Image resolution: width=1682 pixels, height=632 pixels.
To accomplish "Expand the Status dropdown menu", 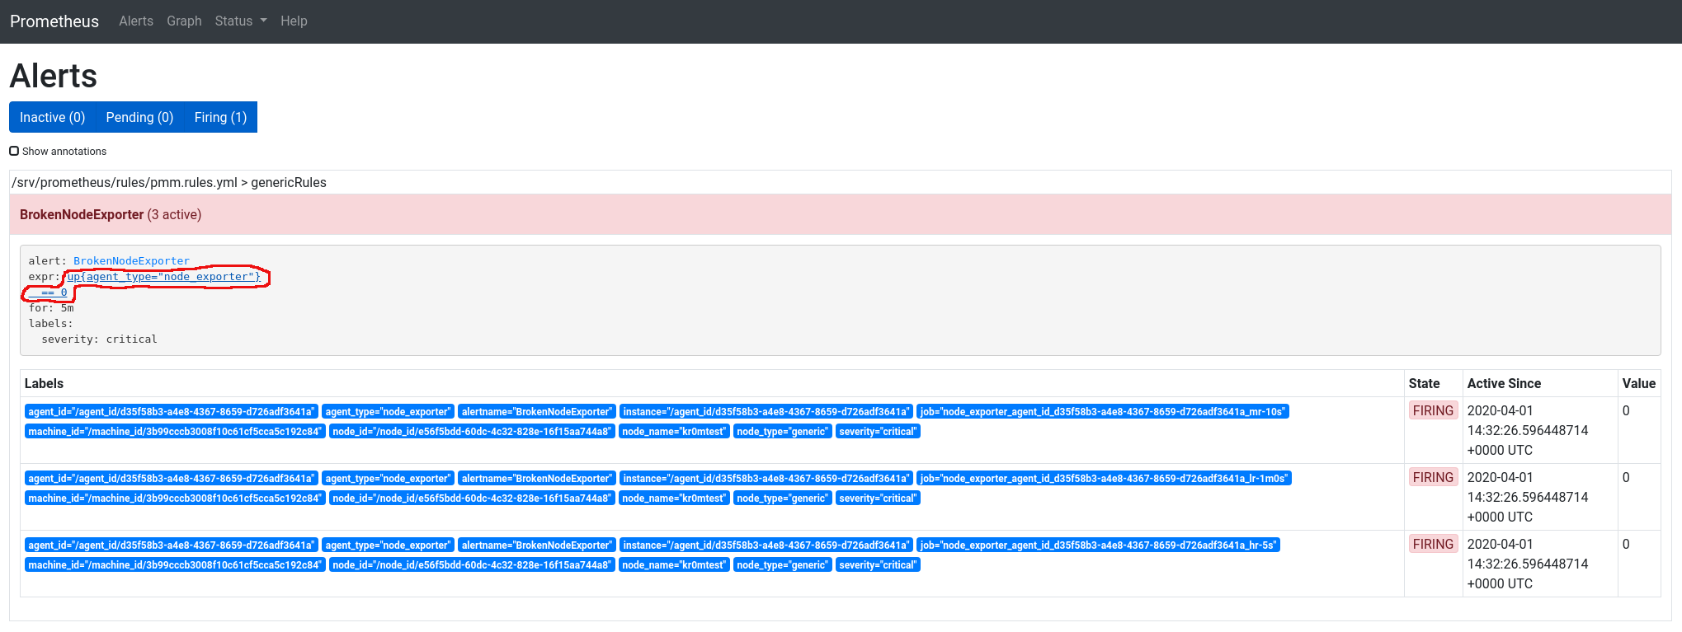I will pyautogui.click(x=240, y=21).
